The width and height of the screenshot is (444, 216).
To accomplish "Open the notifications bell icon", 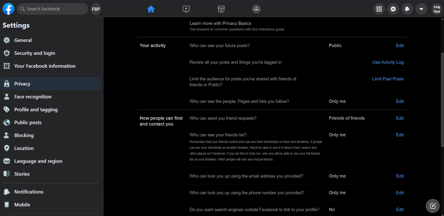I will tap(407, 9).
